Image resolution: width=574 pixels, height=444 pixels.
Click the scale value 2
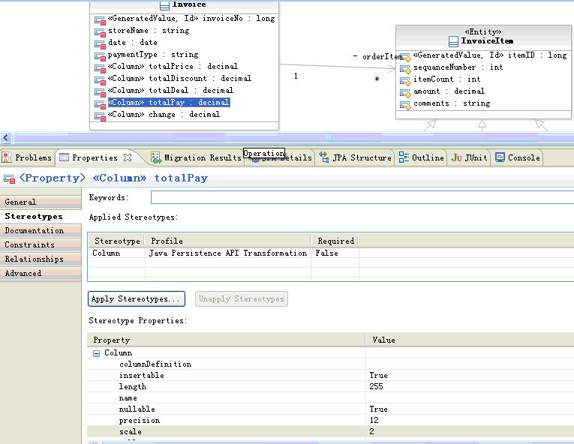point(371,432)
